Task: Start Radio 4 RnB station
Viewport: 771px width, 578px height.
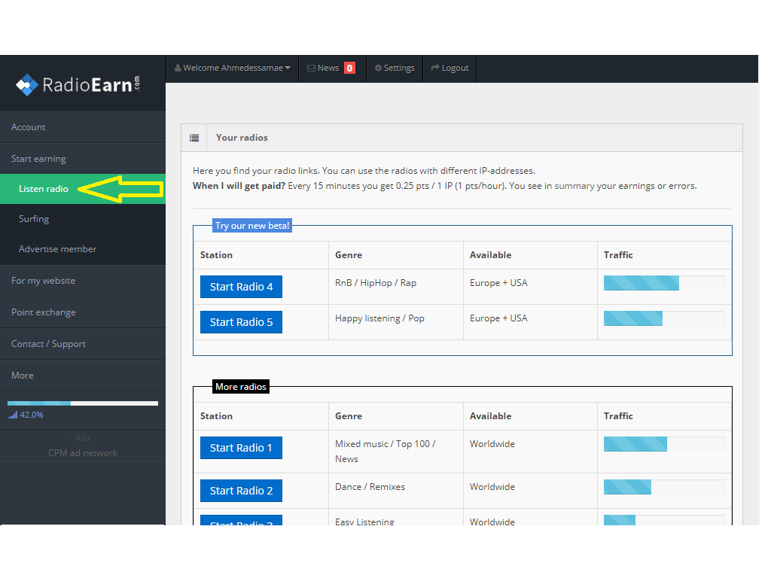Action: point(241,287)
